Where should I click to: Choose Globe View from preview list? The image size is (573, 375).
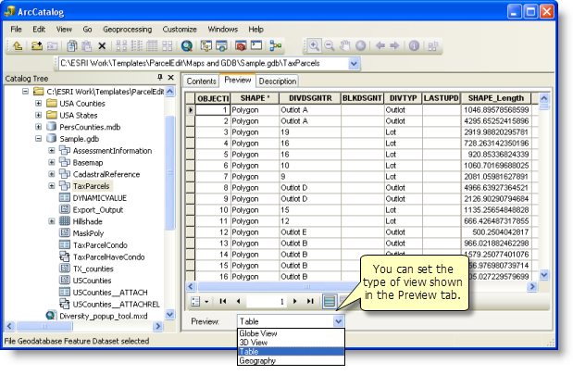[291, 333]
